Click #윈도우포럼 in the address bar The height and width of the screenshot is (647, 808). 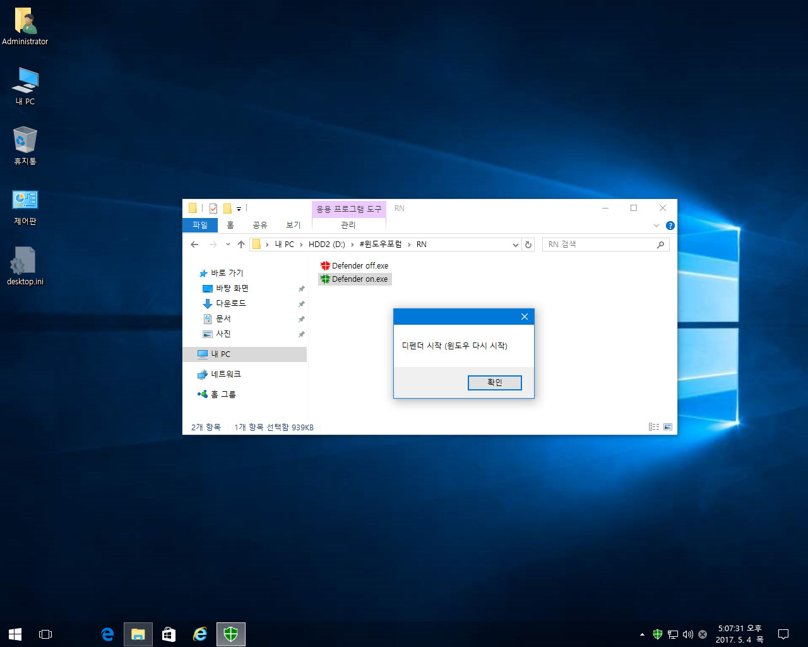tap(381, 245)
